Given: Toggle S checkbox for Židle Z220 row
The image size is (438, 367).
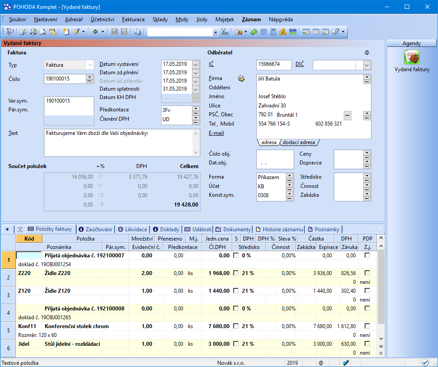Looking at the screenshot, I should tap(236, 273).
